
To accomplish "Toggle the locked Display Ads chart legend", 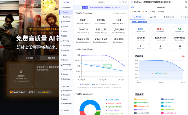I will click(96, 87).
